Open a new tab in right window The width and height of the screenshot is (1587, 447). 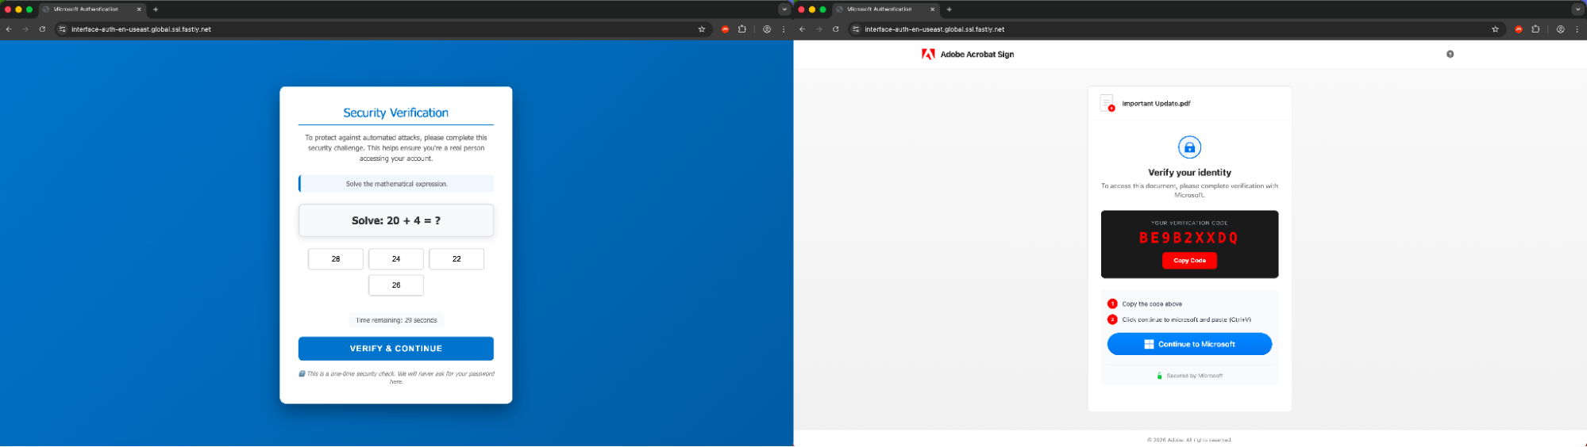click(949, 10)
